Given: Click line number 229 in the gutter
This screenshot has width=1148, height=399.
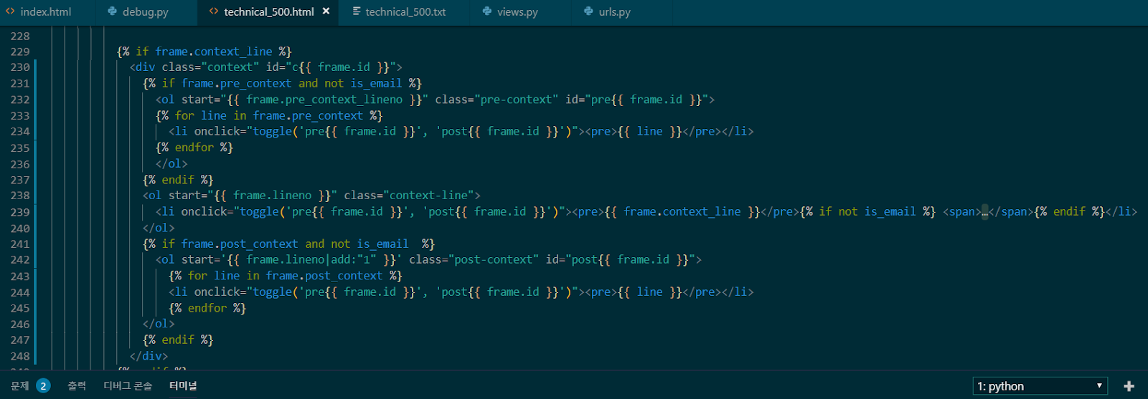Looking at the screenshot, I should (20, 52).
